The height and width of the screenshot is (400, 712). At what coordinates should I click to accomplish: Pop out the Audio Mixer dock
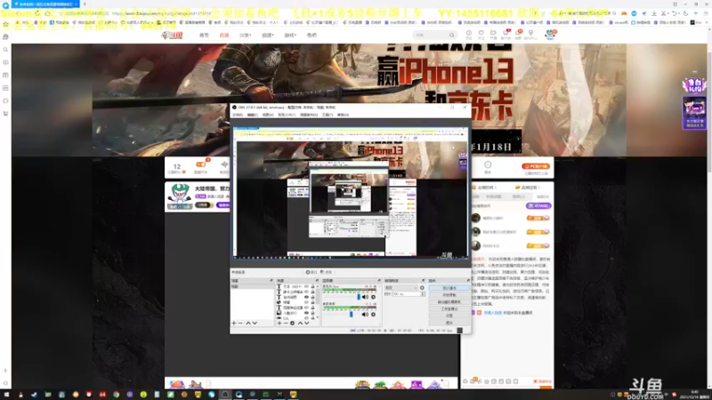pos(379,281)
